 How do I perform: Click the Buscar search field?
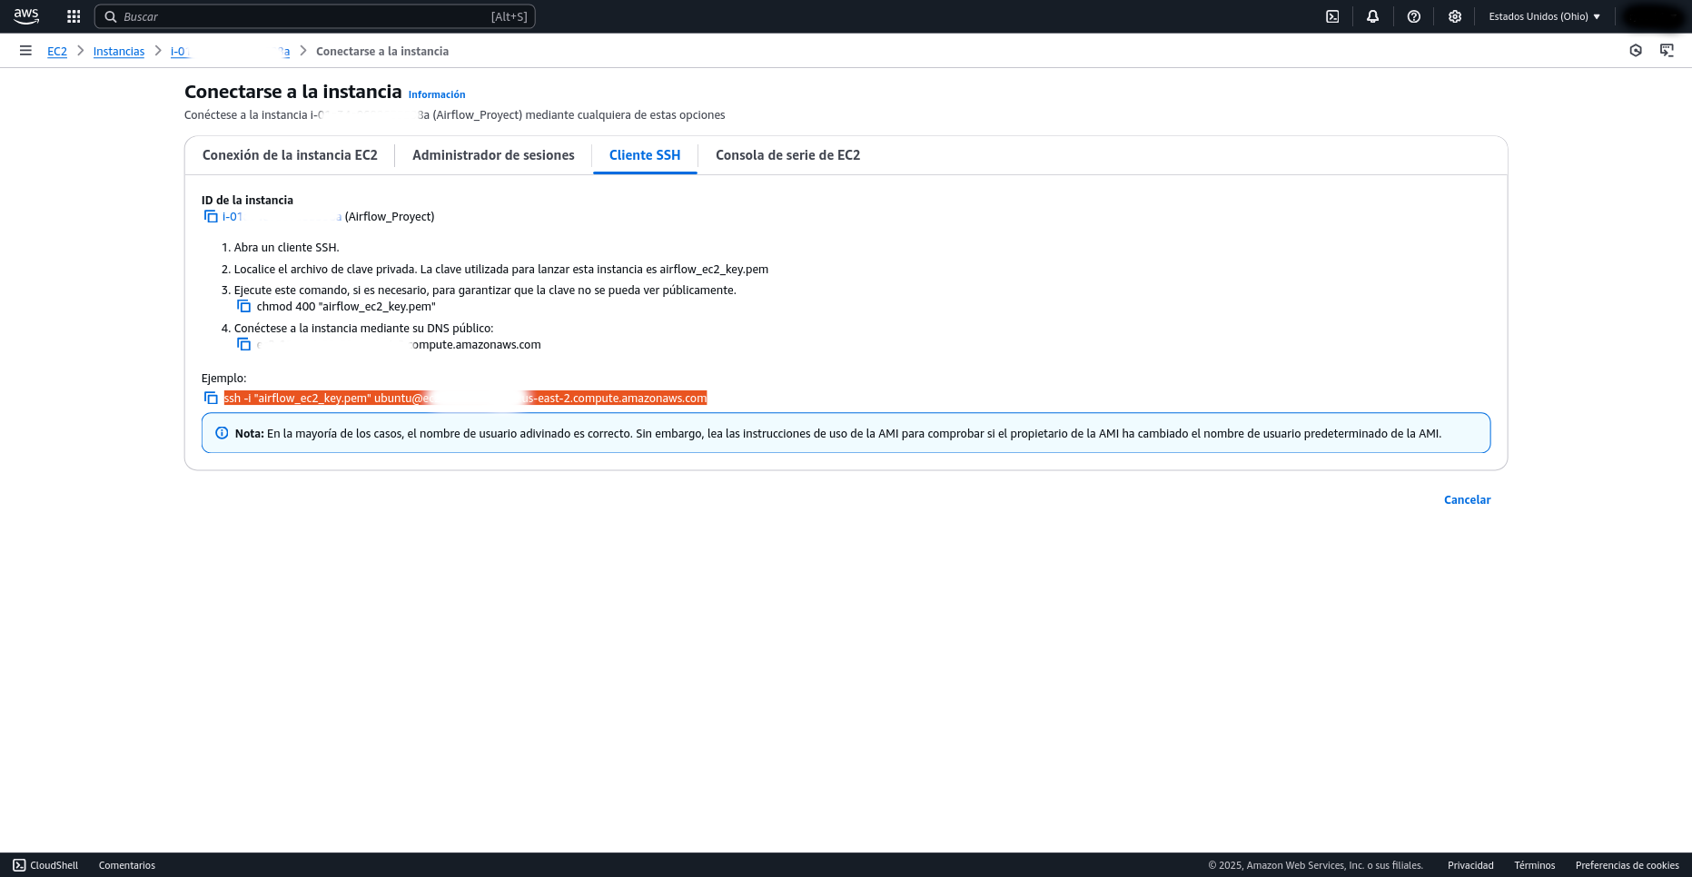coord(315,16)
